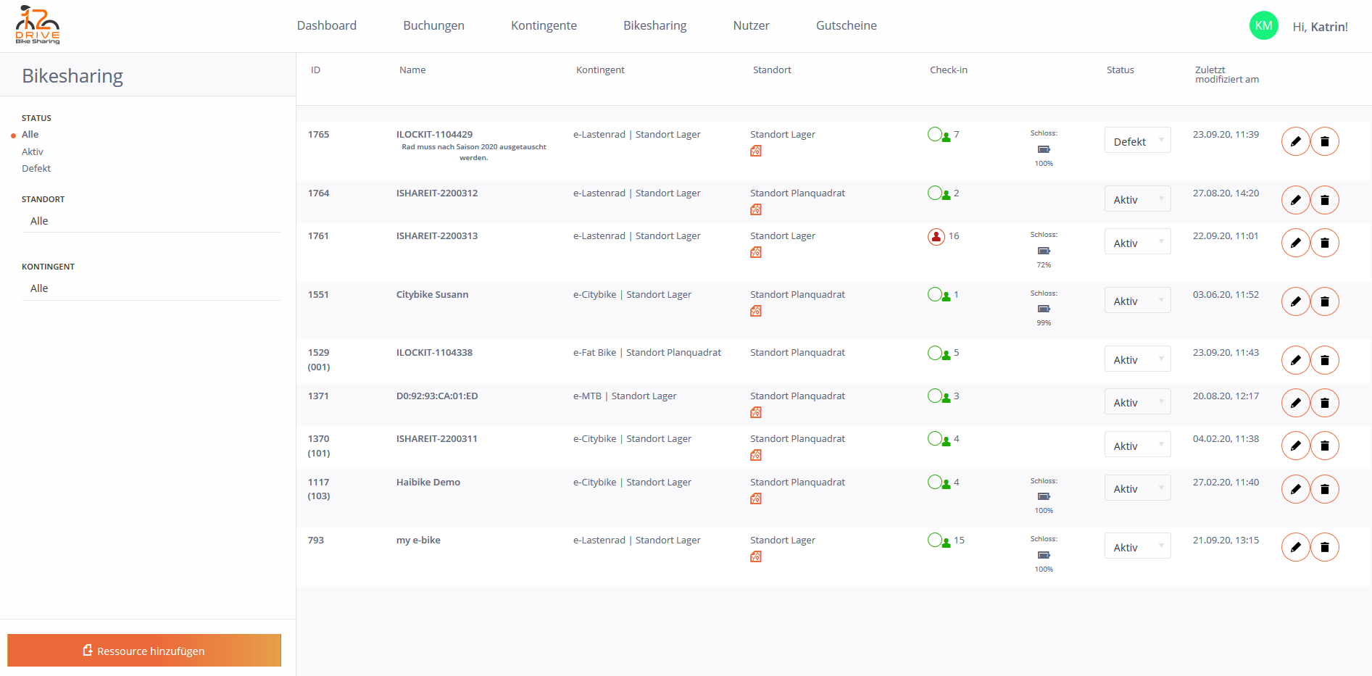Viewport: 1372px width, 676px height.
Task: Open the status dropdown for my e-bike
Action: [x=1137, y=546]
